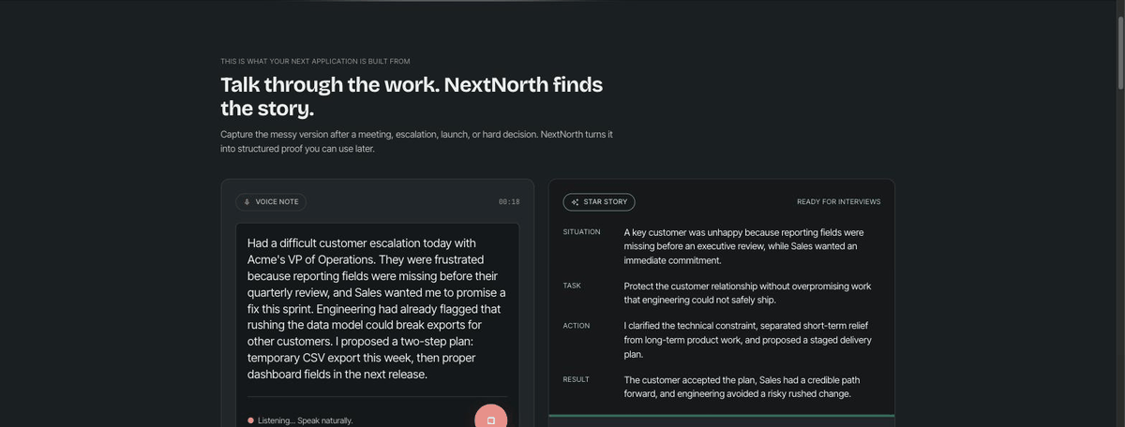The width and height of the screenshot is (1125, 427).
Task: Click 'Listening… Speak naturally.' status text
Action: pyautogui.click(x=305, y=420)
